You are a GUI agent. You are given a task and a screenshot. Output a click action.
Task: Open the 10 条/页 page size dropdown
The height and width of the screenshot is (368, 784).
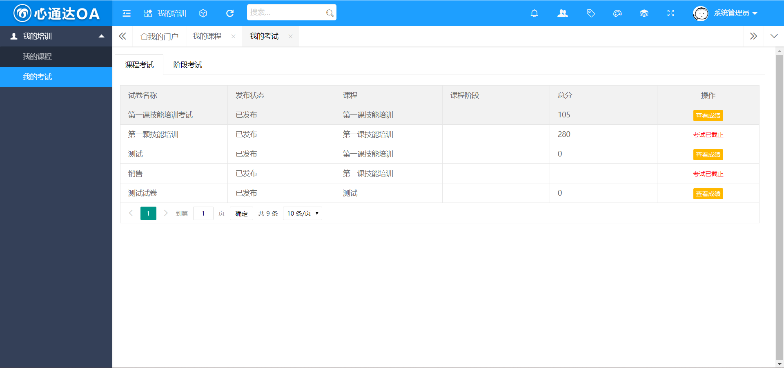[x=303, y=213]
